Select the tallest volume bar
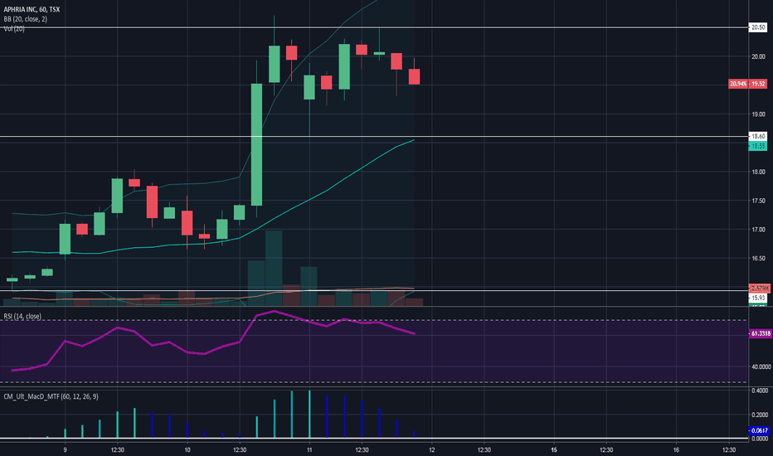 tap(274, 268)
